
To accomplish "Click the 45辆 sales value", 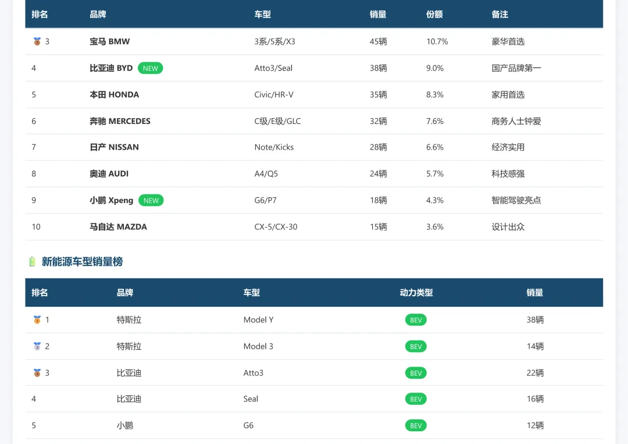I will [x=379, y=41].
